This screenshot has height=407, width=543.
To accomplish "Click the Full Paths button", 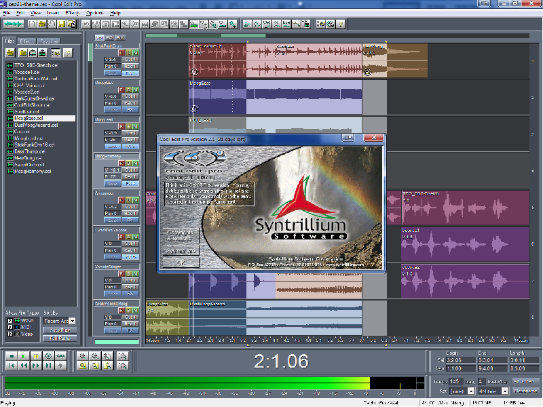I will pos(60,338).
